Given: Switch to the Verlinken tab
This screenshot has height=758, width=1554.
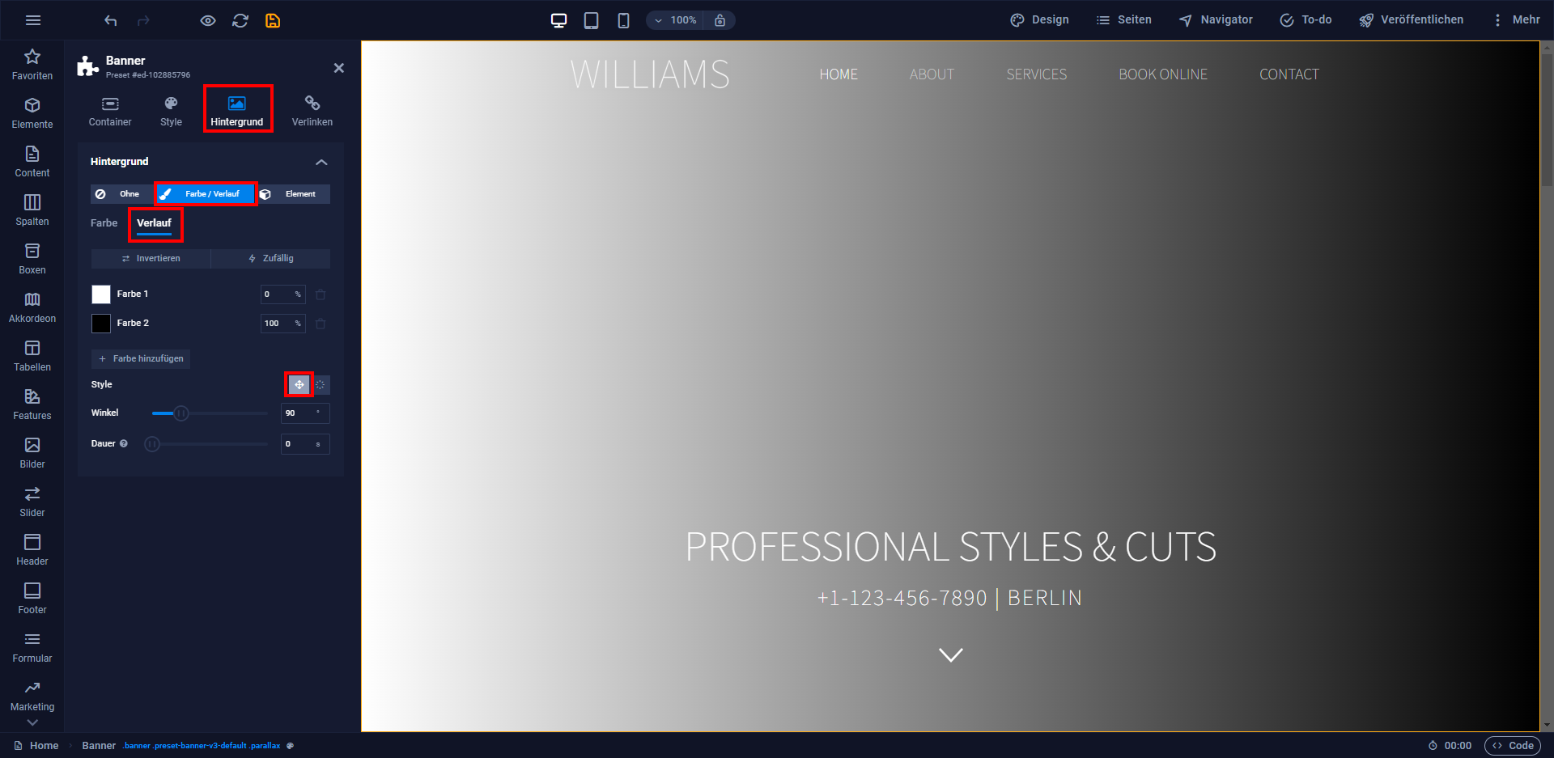Looking at the screenshot, I should click(x=312, y=112).
